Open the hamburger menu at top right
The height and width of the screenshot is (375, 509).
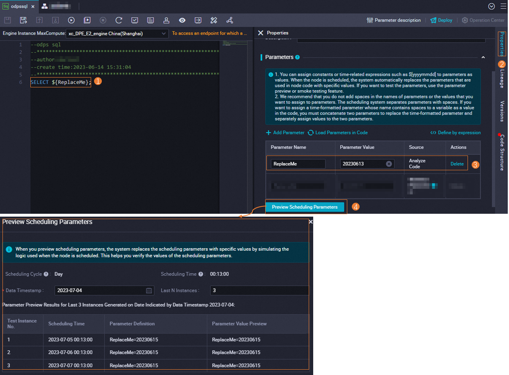pyautogui.click(x=504, y=6)
